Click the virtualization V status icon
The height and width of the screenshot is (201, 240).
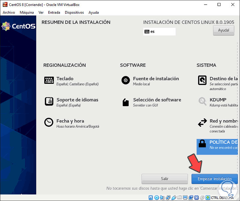pyautogui.click(x=196, y=198)
